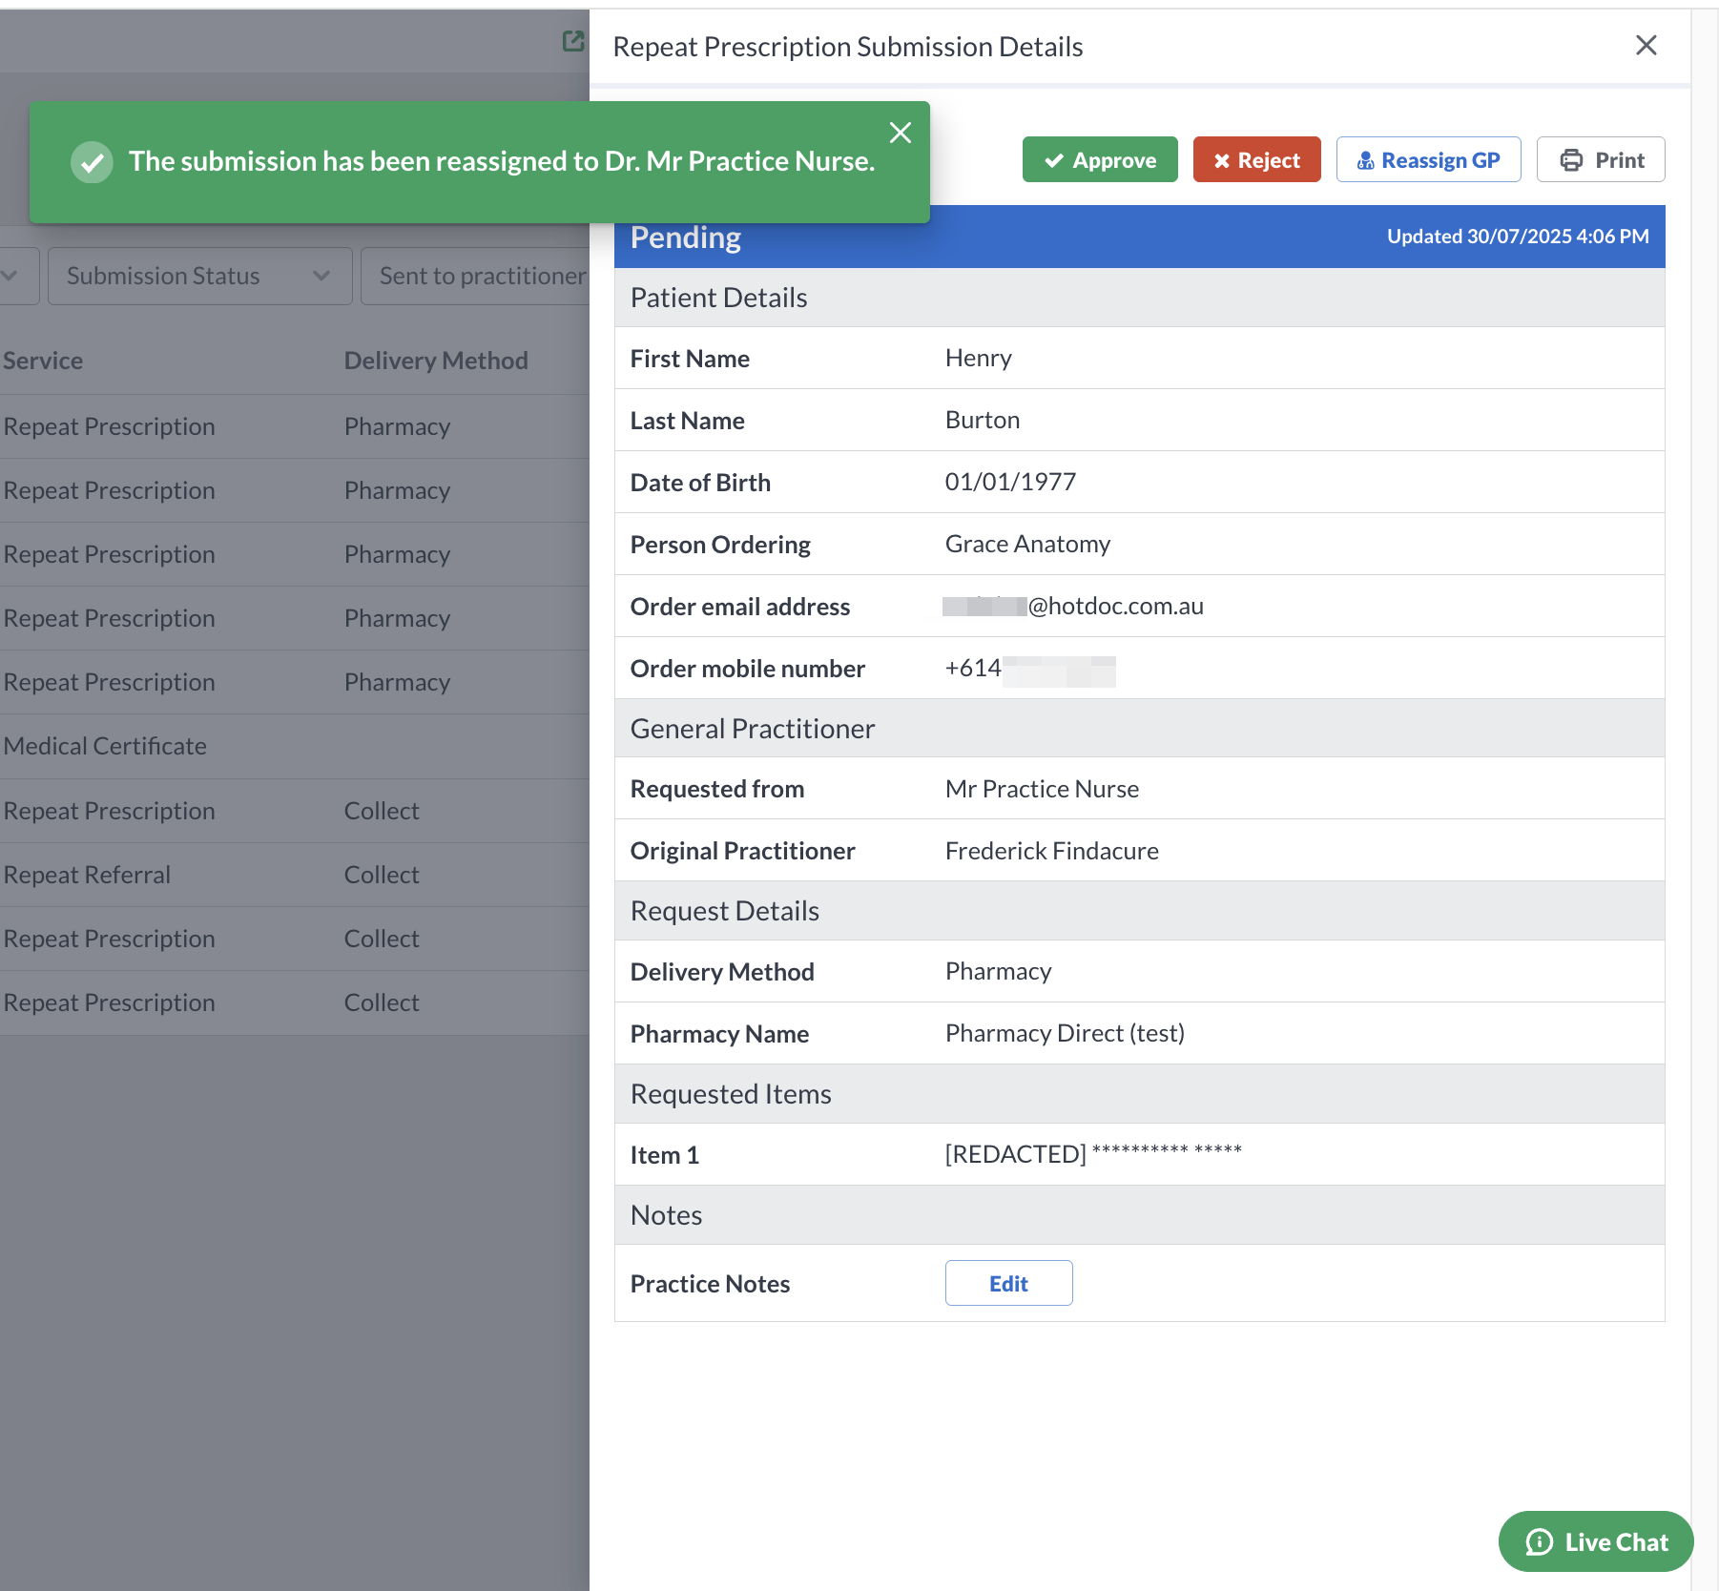Click the Request Details section header
The height and width of the screenshot is (1591, 1719).
click(1140, 911)
